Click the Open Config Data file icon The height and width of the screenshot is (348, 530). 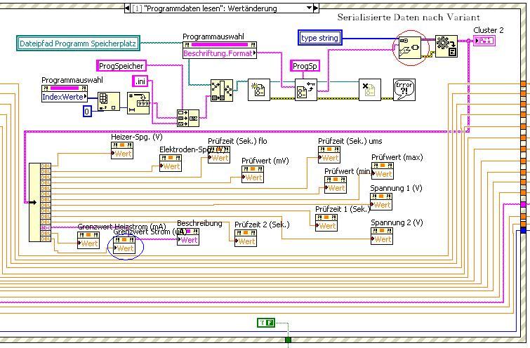[259, 90]
